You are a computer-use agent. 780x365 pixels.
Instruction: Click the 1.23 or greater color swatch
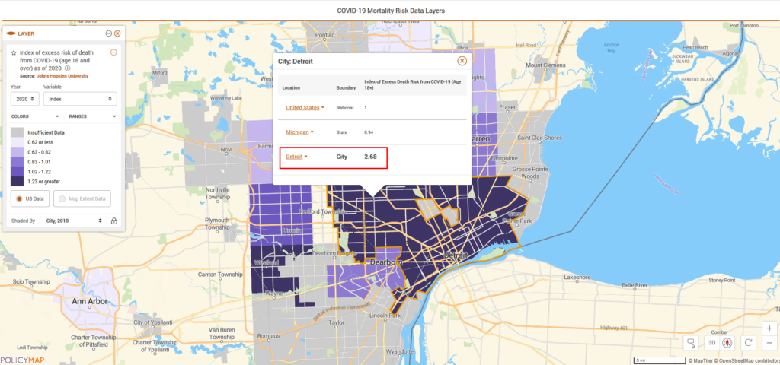[x=18, y=181]
